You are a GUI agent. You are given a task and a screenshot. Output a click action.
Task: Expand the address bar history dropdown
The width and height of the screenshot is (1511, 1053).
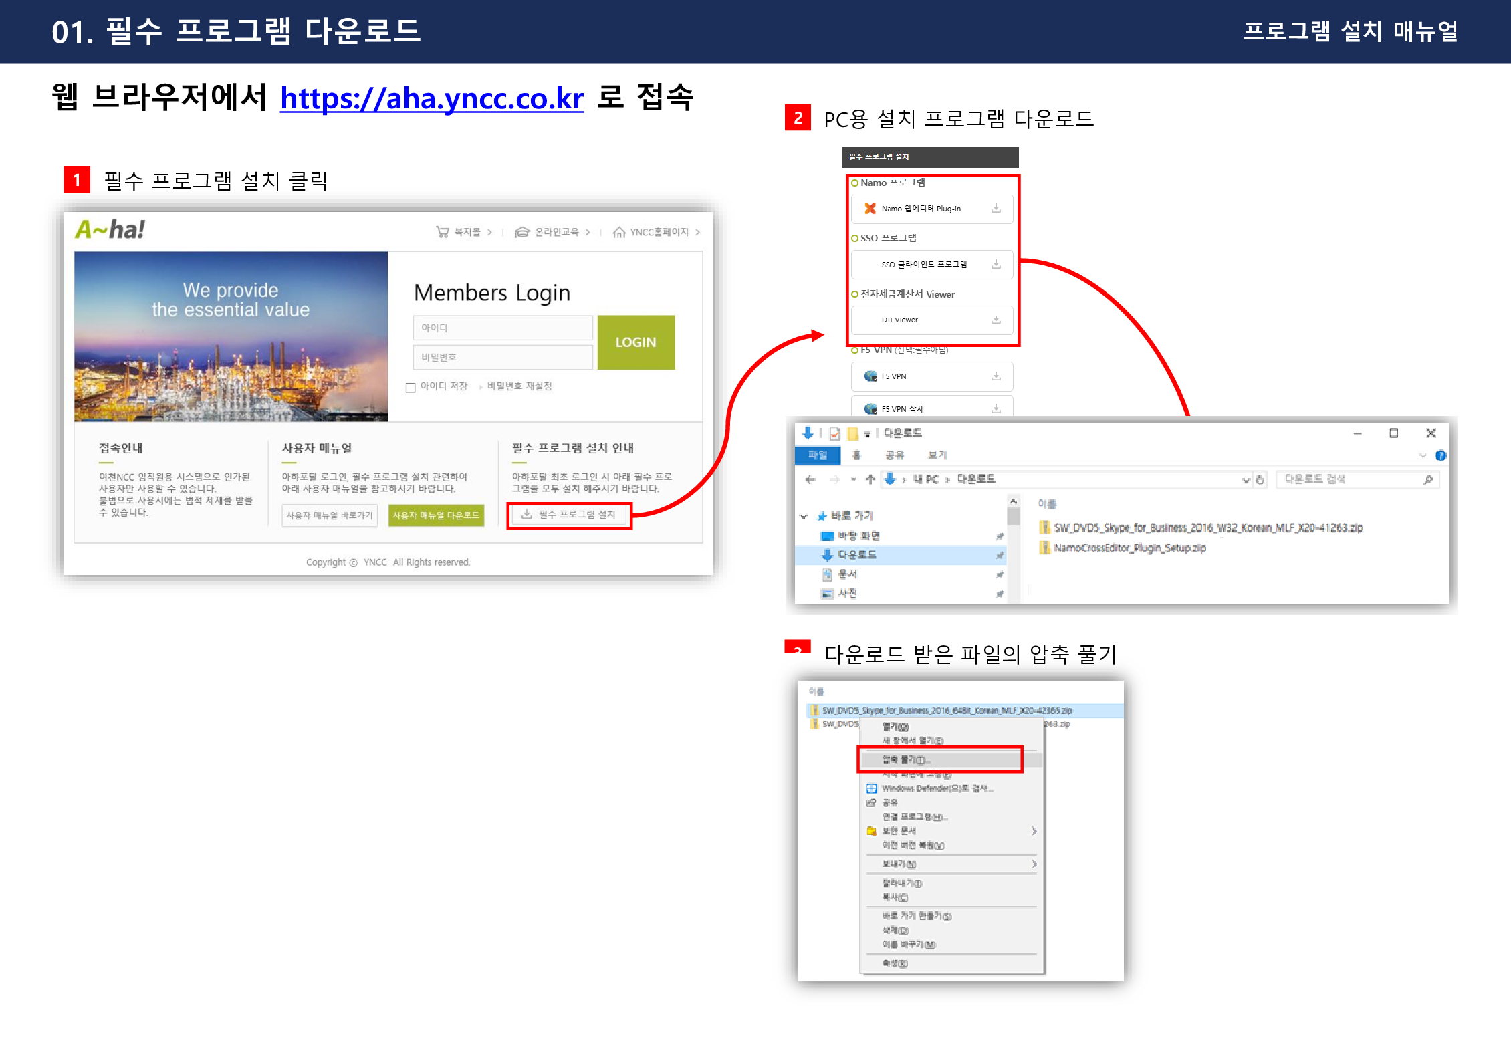coord(1246,479)
